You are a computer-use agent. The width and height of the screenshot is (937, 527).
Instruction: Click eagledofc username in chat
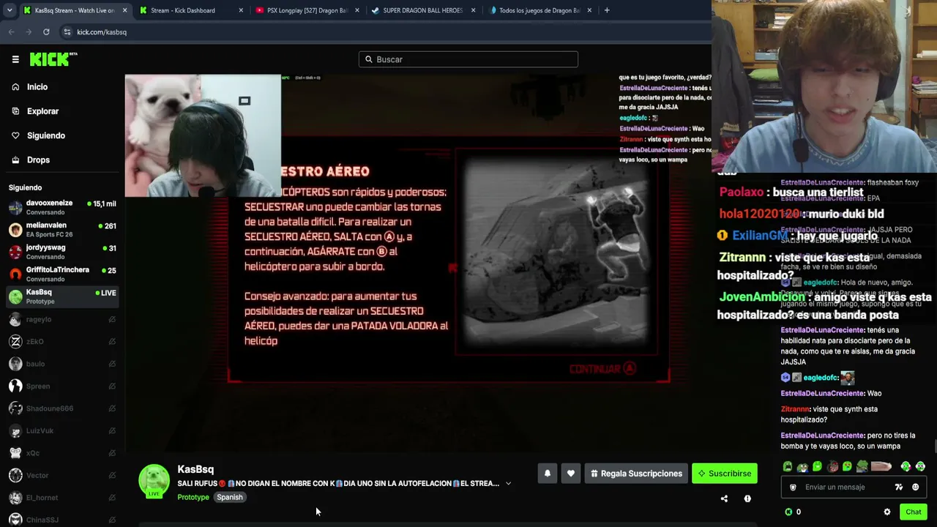tap(821, 378)
